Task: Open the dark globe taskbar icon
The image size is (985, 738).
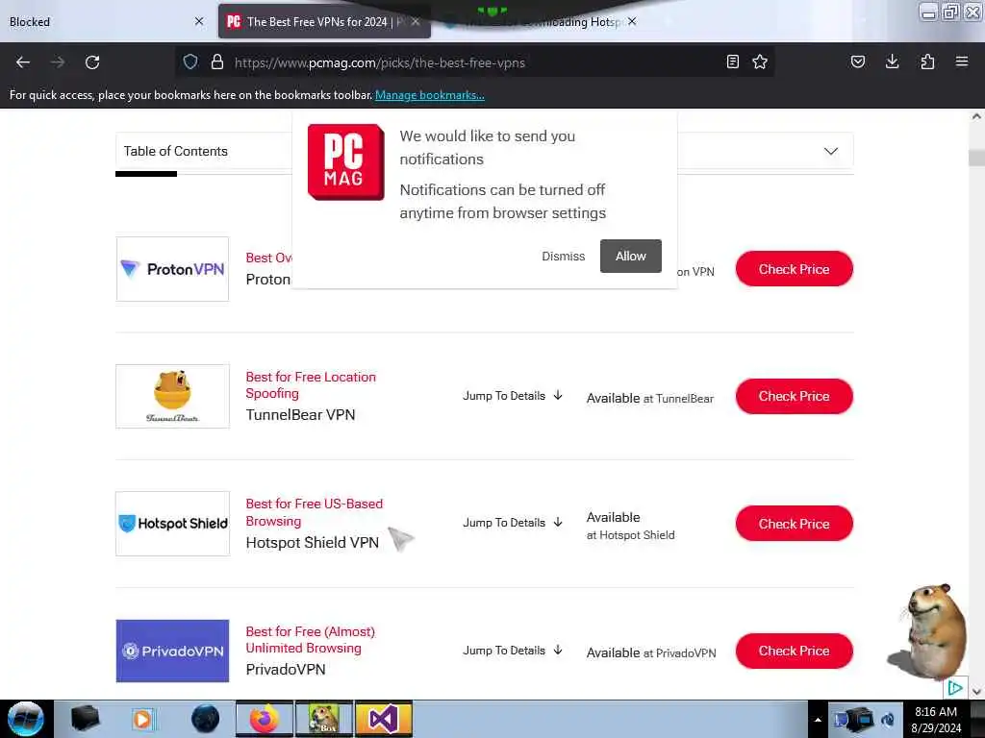Action: [206, 719]
